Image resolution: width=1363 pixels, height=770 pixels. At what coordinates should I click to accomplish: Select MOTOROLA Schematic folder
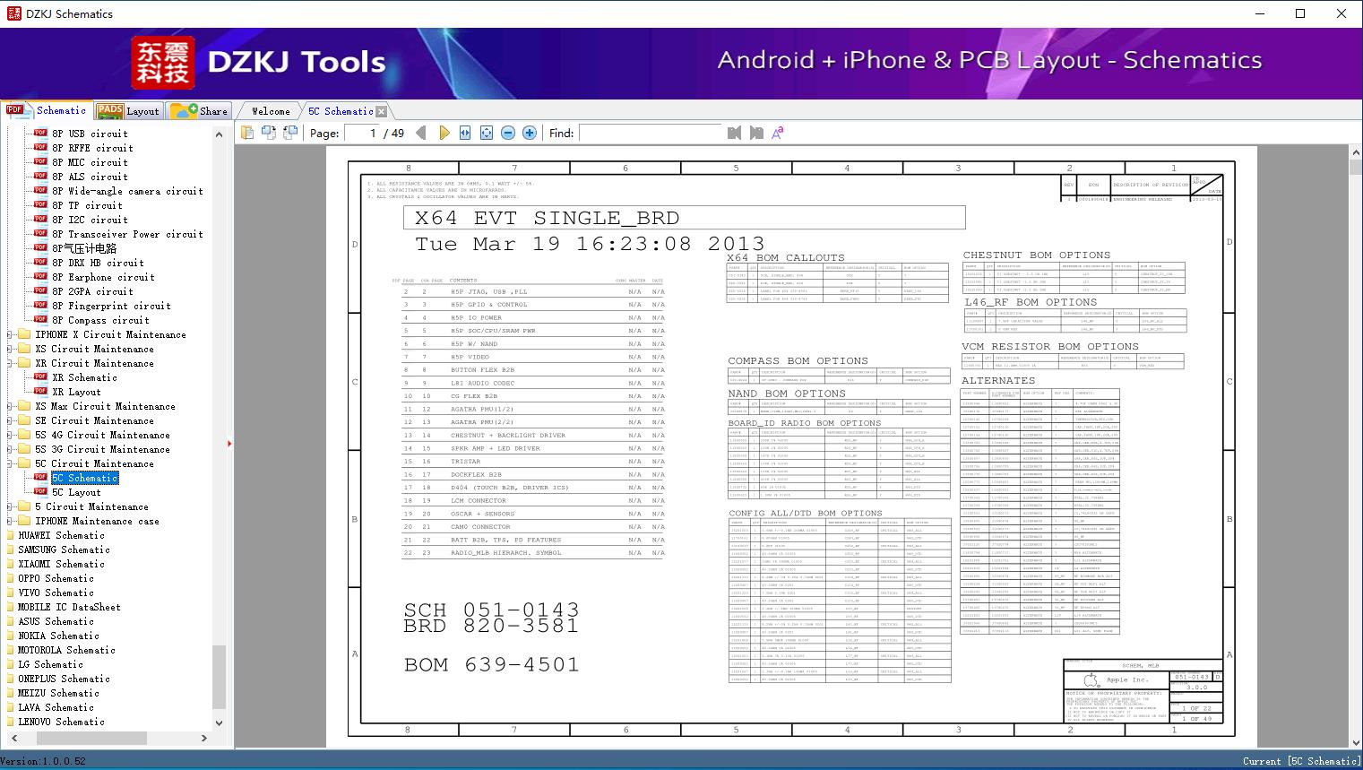(66, 650)
